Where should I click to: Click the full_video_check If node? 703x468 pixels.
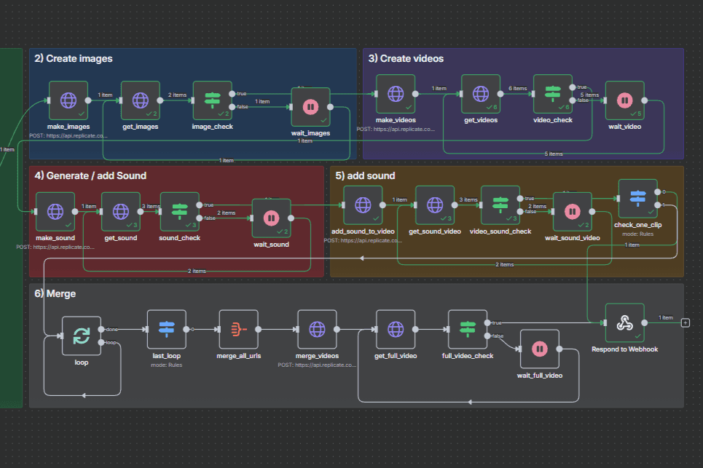click(468, 329)
